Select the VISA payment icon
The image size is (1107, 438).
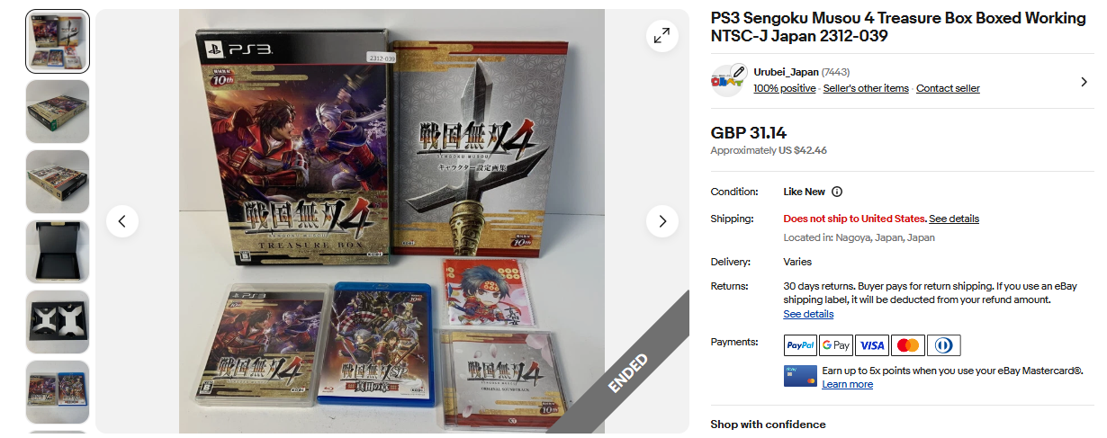(872, 345)
